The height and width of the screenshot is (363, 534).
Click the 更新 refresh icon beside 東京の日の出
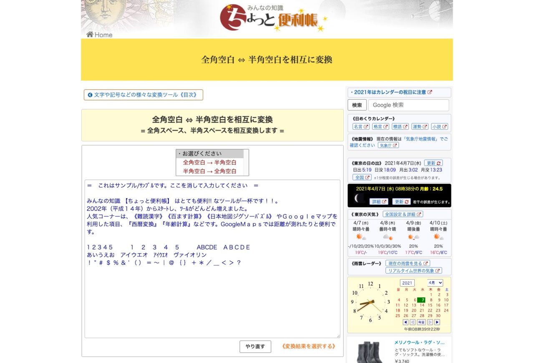pos(438,164)
